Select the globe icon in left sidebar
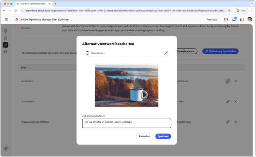 (x=5, y=31)
